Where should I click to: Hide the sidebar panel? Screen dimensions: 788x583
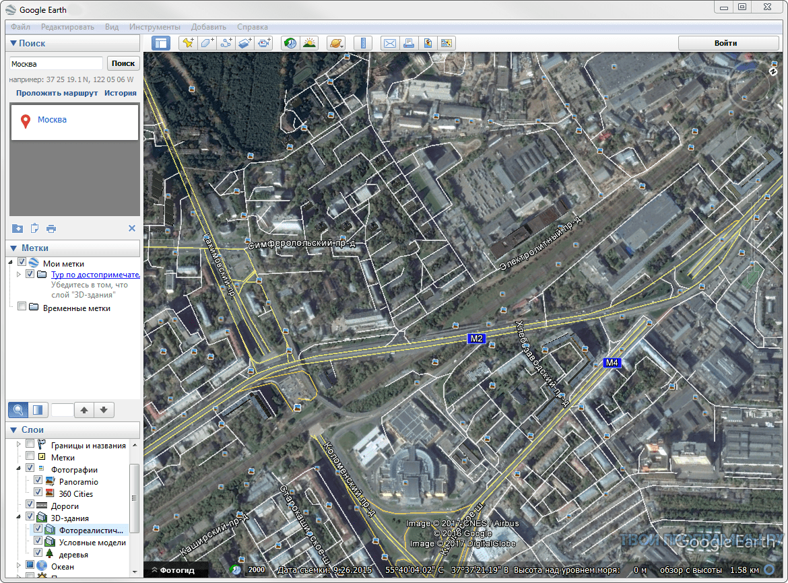tap(161, 43)
